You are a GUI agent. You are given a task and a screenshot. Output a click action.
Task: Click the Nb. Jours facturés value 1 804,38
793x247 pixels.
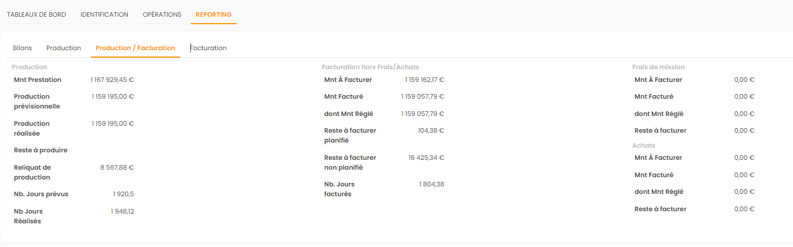[x=431, y=184]
